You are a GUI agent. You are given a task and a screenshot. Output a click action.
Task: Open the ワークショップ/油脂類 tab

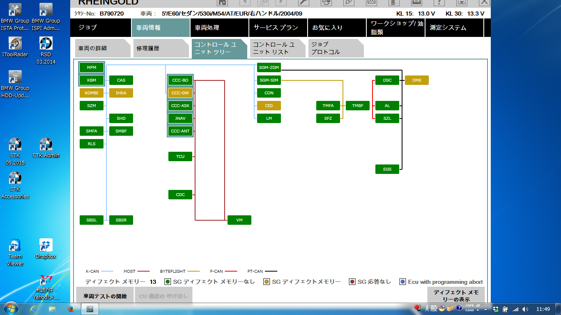point(395,28)
